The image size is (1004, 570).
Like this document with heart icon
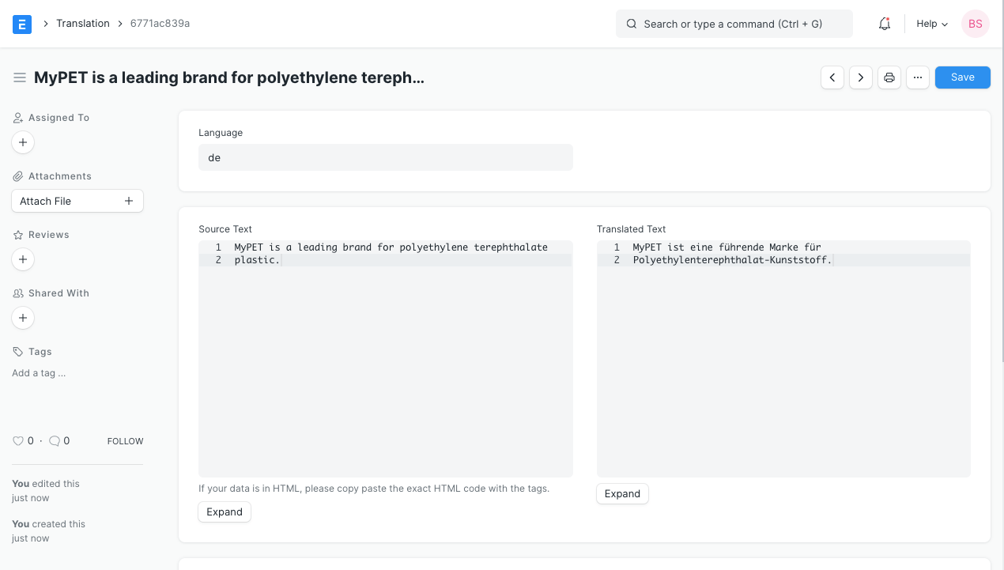pyautogui.click(x=18, y=441)
